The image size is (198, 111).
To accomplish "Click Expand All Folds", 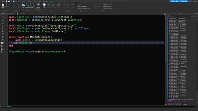I will [107, 6].
